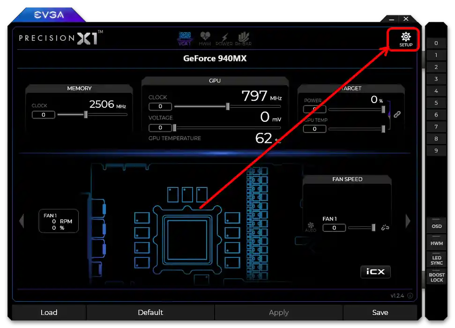455x328 pixels.
Task: Click the GPU clock slider handle
Action: point(228,106)
